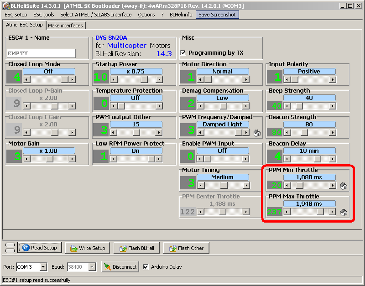Click the Motor Direction slider thumb
This screenshot has height=286, width=365.
click(208, 79)
